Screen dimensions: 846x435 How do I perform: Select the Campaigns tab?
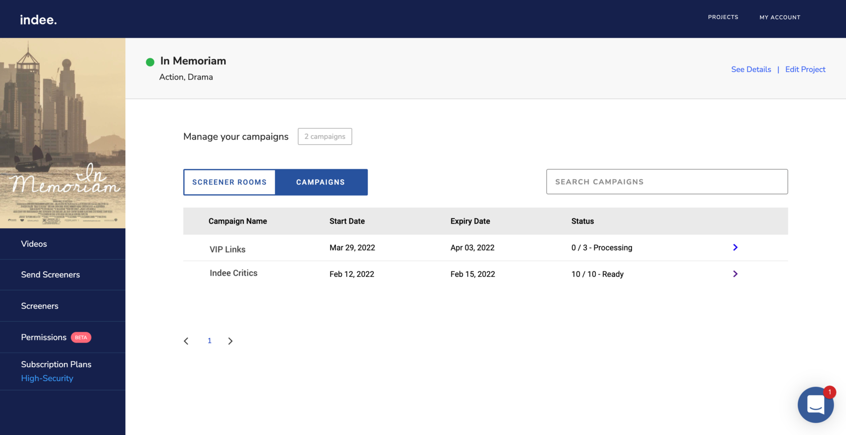320,182
